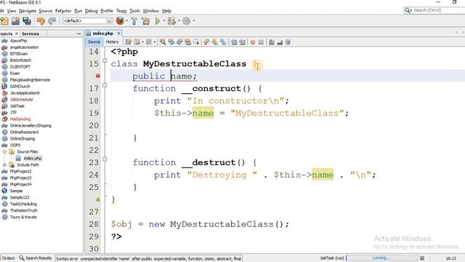The height and width of the screenshot is (262, 465).
Task: Select the Tours & travels project
Action: (x=23, y=217)
